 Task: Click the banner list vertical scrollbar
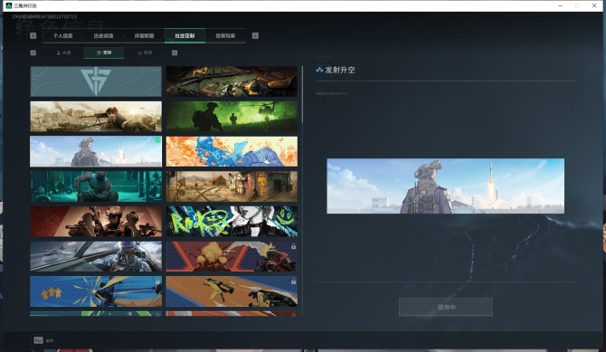click(302, 95)
